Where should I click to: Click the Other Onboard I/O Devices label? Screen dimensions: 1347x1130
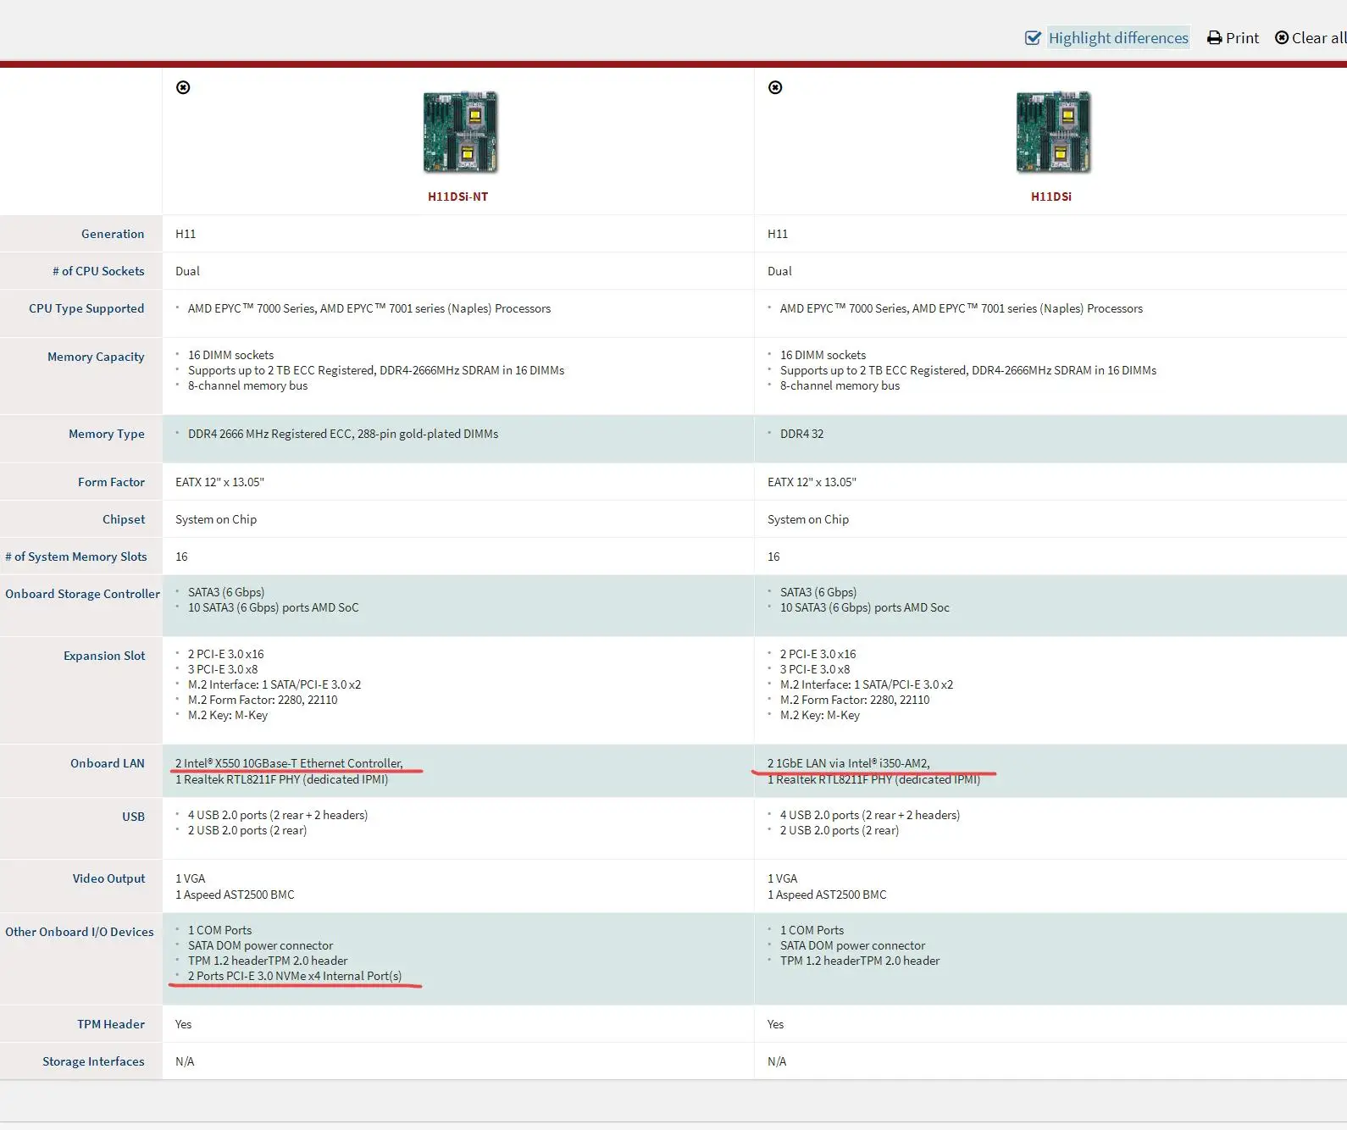pyautogui.click(x=80, y=932)
